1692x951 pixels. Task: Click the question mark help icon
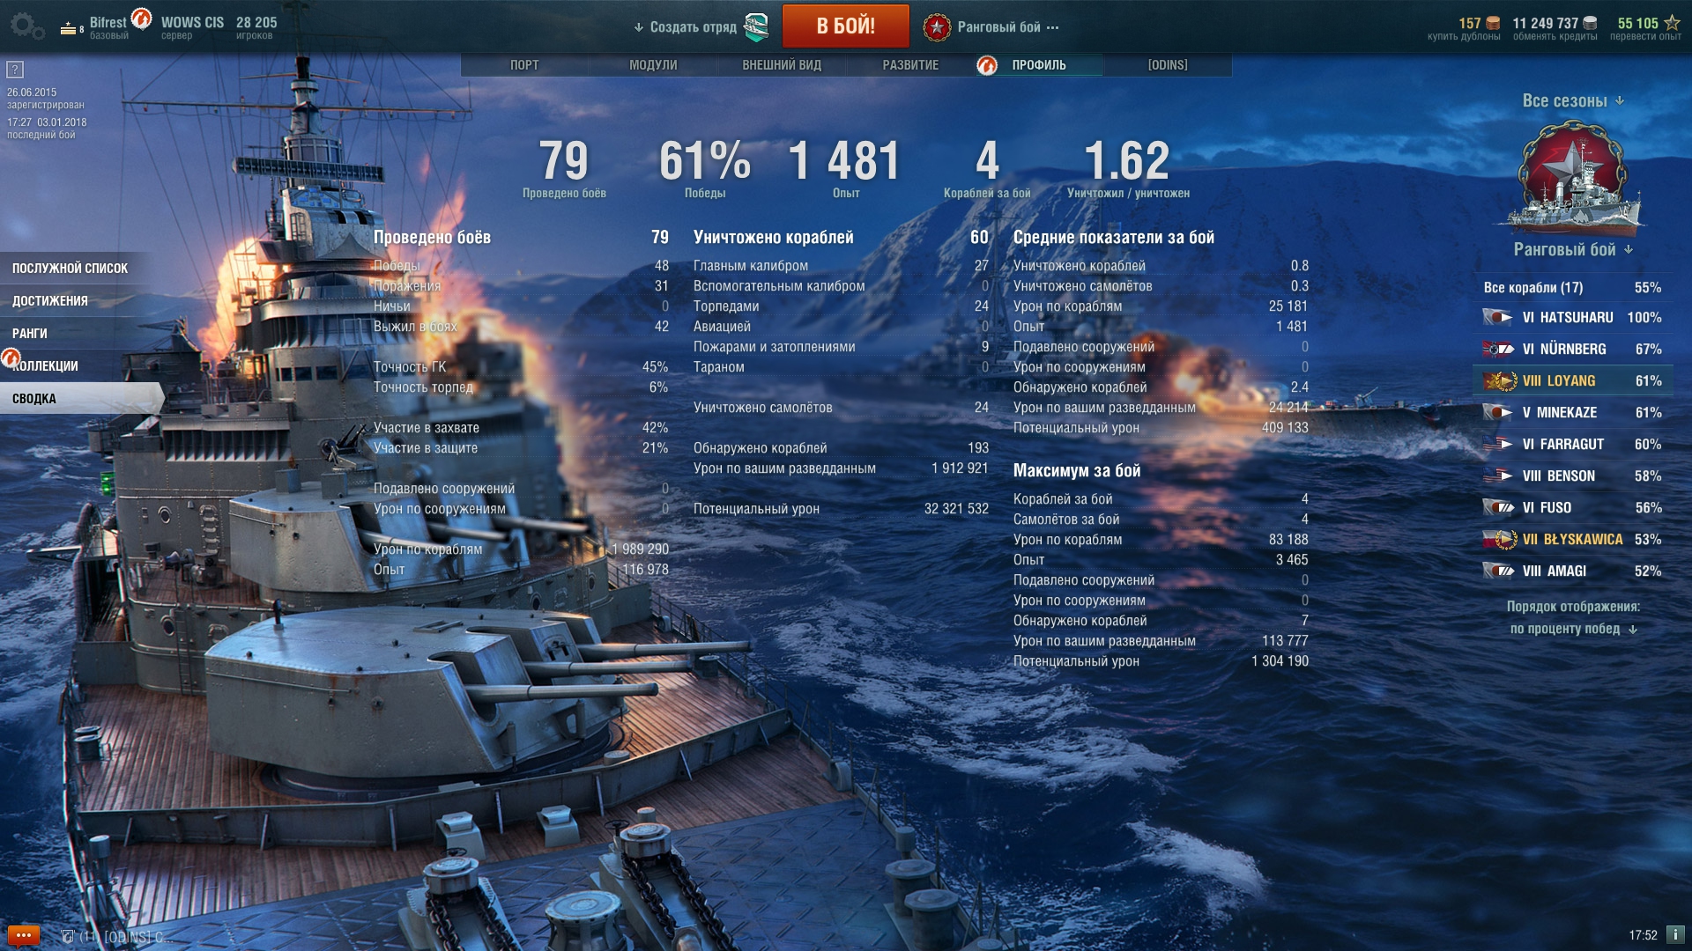[15, 69]
